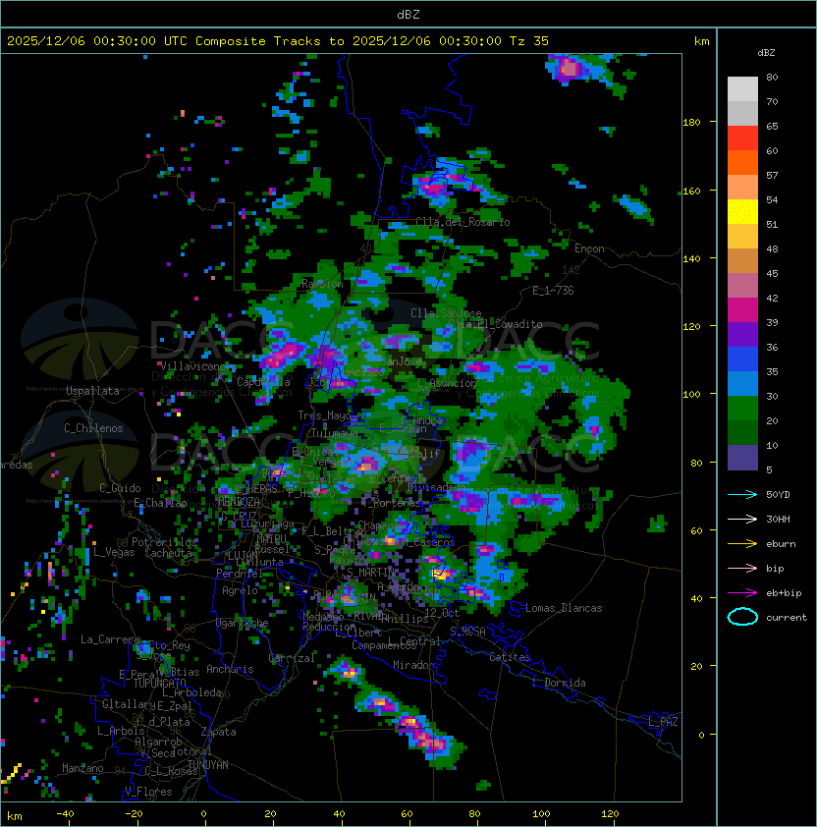Screen dimensions: 817x827
Task: Click the 'Lomas_Blancas' map label
Action: tap(564, 608)
